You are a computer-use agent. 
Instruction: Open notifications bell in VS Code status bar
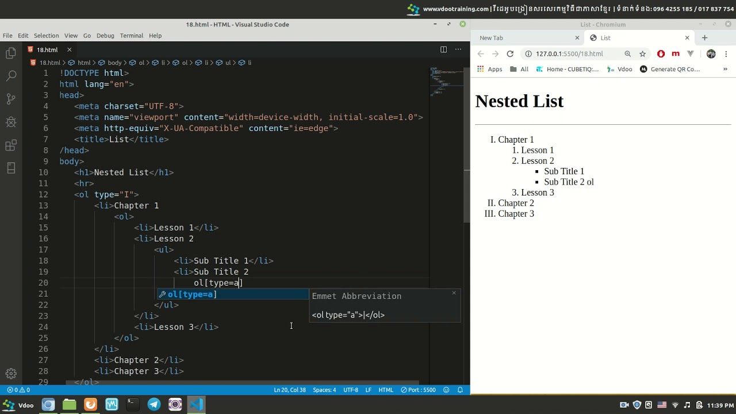coord(460,390)
